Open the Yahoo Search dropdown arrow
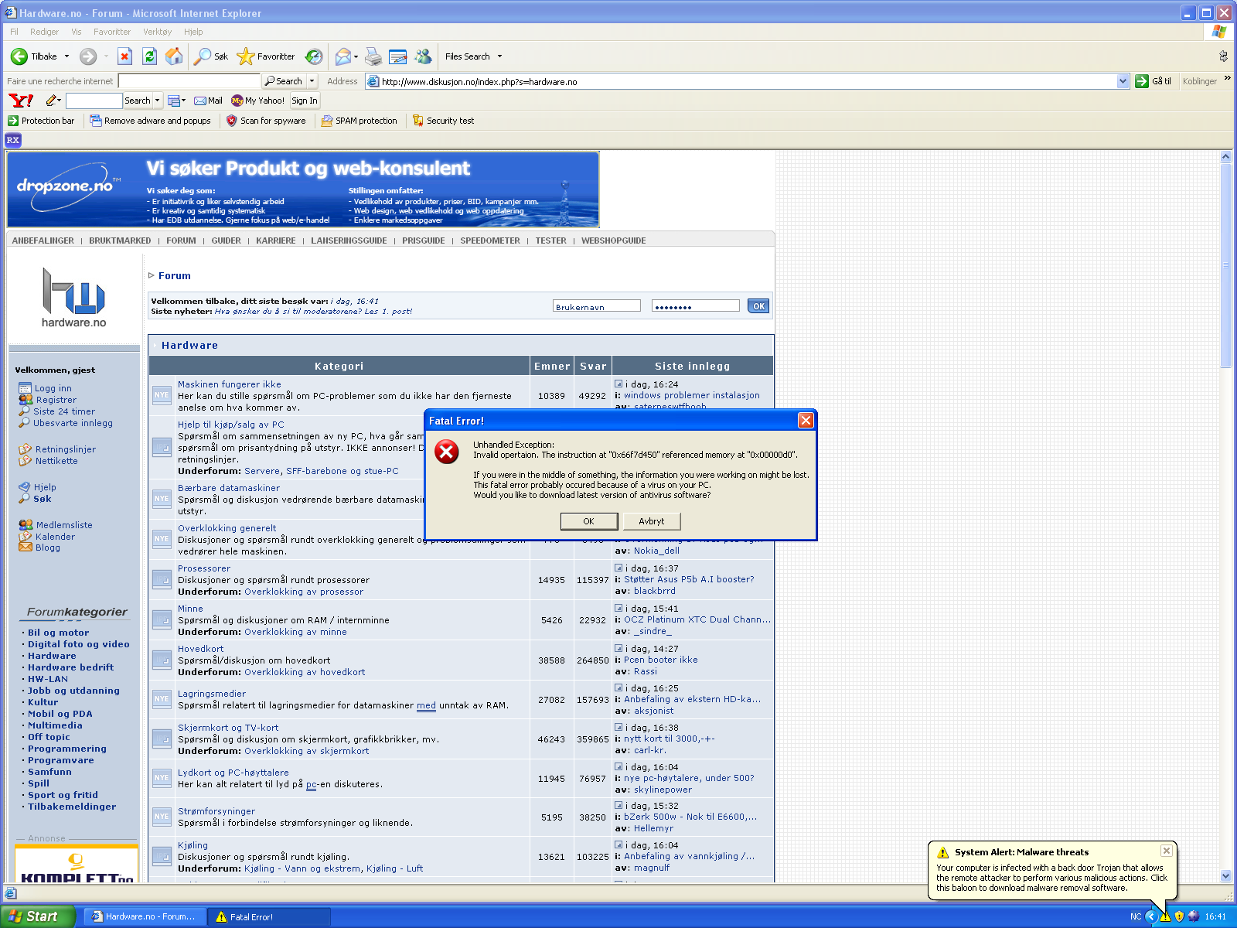The width and height of the screenshot is (1237, 928). [157, 101]
